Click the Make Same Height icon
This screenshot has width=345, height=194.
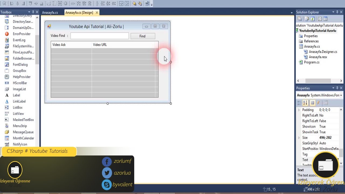tap(54, 4)
